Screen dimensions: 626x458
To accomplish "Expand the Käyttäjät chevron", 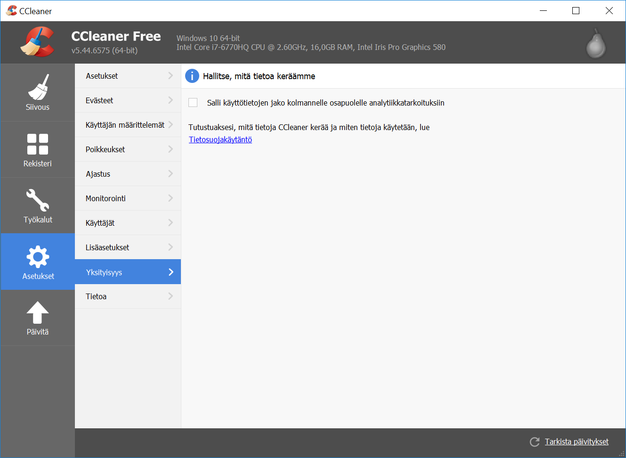I will 171,222.
